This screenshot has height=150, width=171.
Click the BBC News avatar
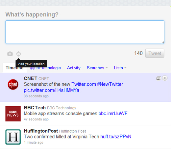coord(13,114)
